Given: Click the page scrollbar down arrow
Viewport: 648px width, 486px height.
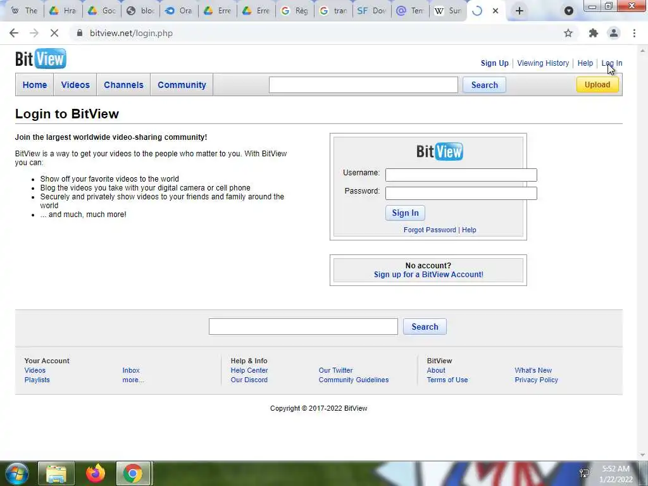Looking at the screenshot, I should (642, 455).
